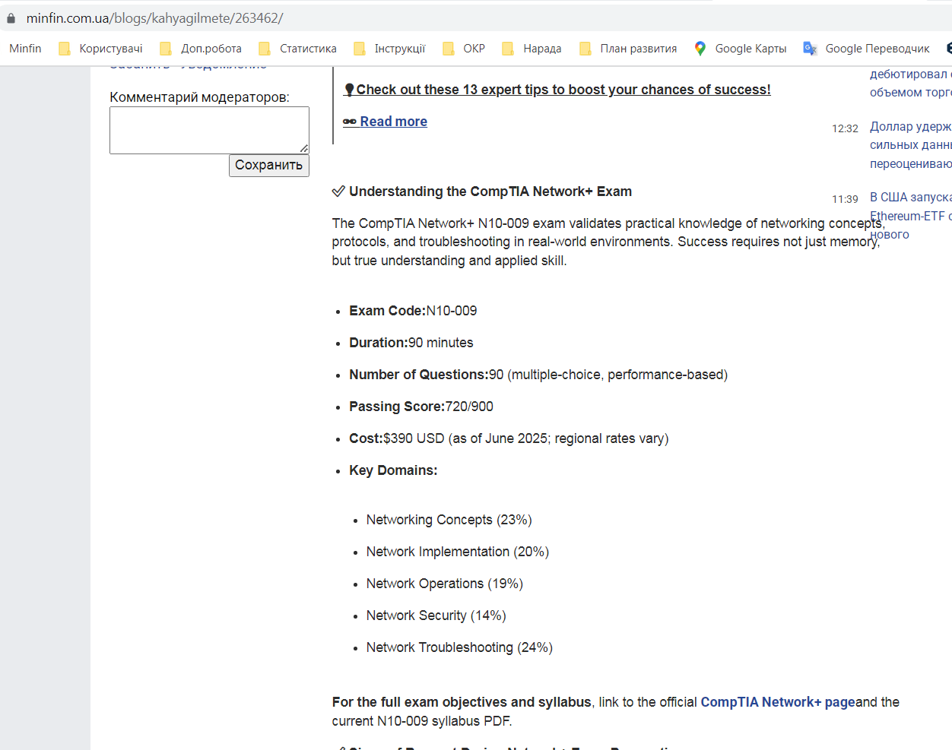Click 'Network Troubleshooting (24%)' item
Image resolution: width=952 pixels, height=750 pixels.
pos(459,647)
